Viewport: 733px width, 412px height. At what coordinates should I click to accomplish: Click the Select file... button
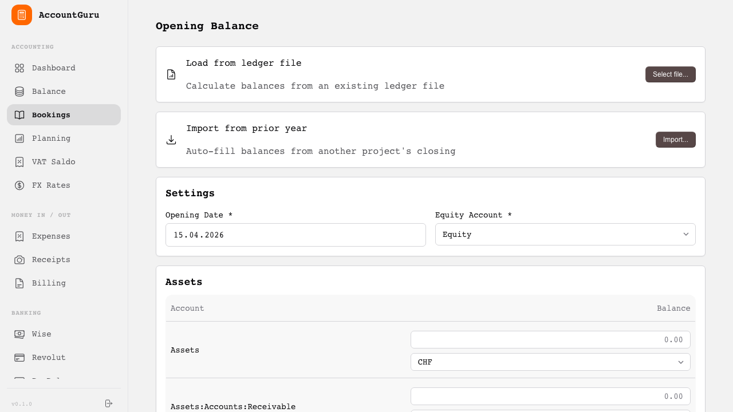click(x=670, y=74)
